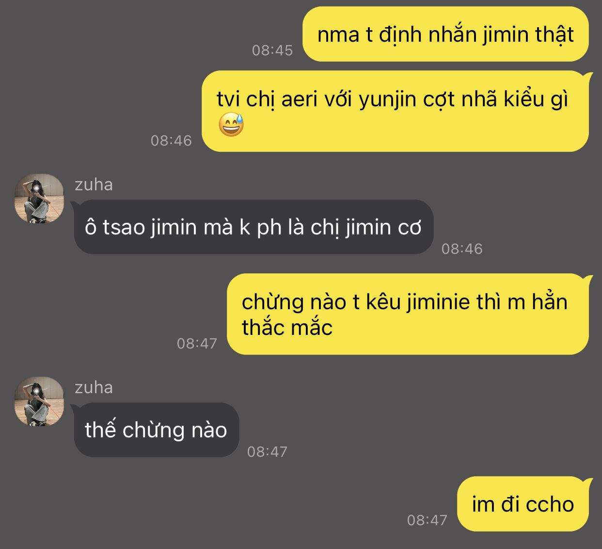Tap the word 'jiminie' in yellow bubble

[x=438, y=302]
